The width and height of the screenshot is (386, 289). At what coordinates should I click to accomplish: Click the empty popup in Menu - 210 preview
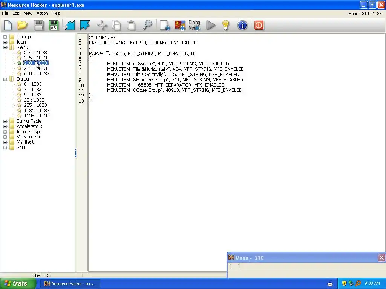click(x=234, y=266)
